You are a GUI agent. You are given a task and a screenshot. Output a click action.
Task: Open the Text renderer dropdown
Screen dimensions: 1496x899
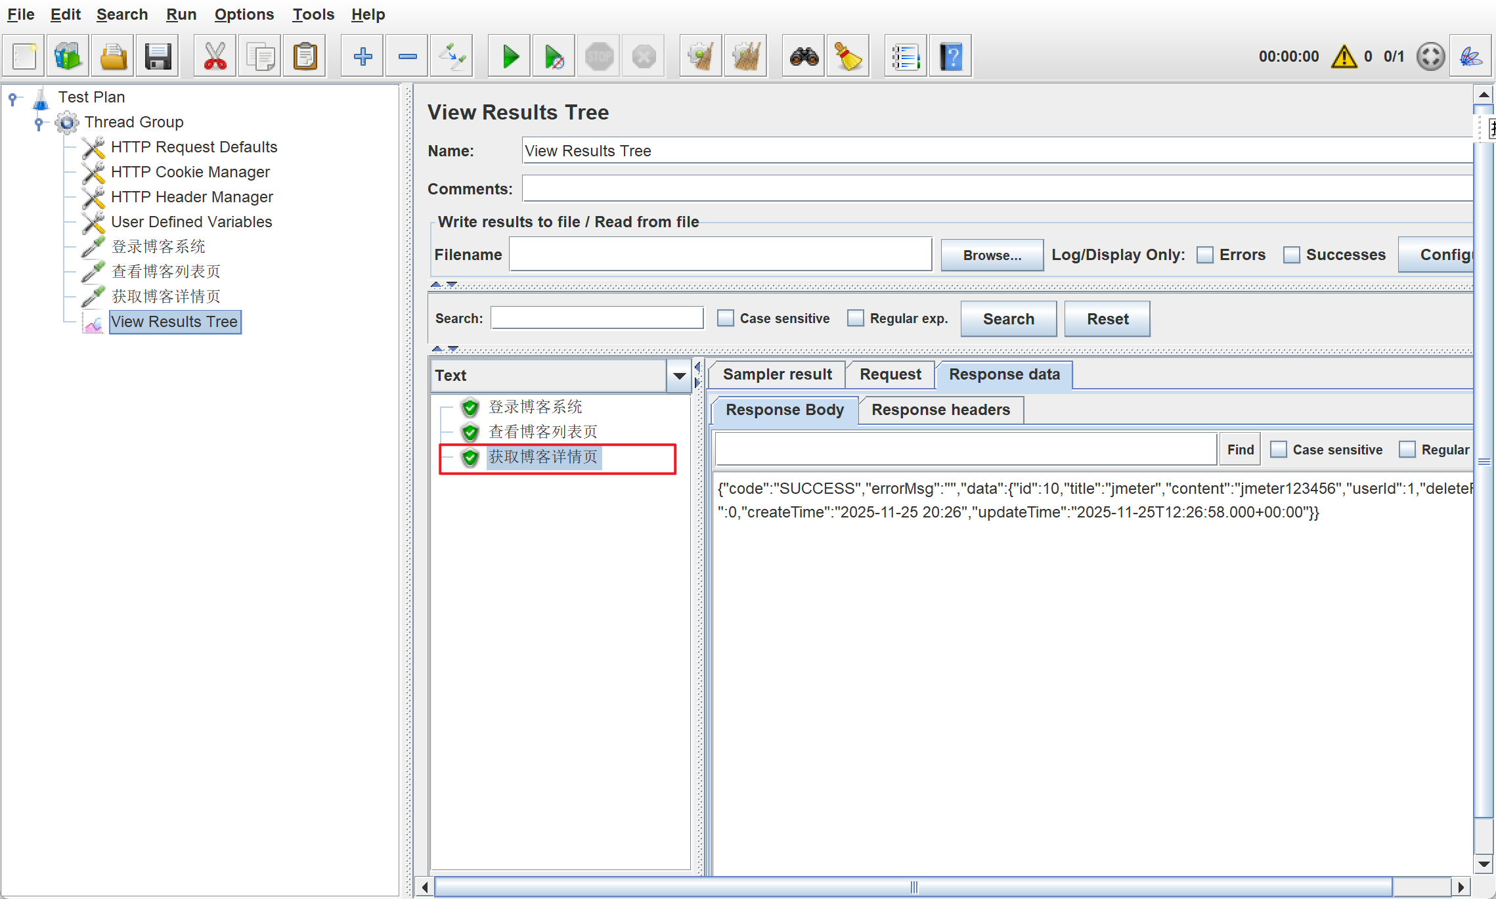(x=679, y=376)
